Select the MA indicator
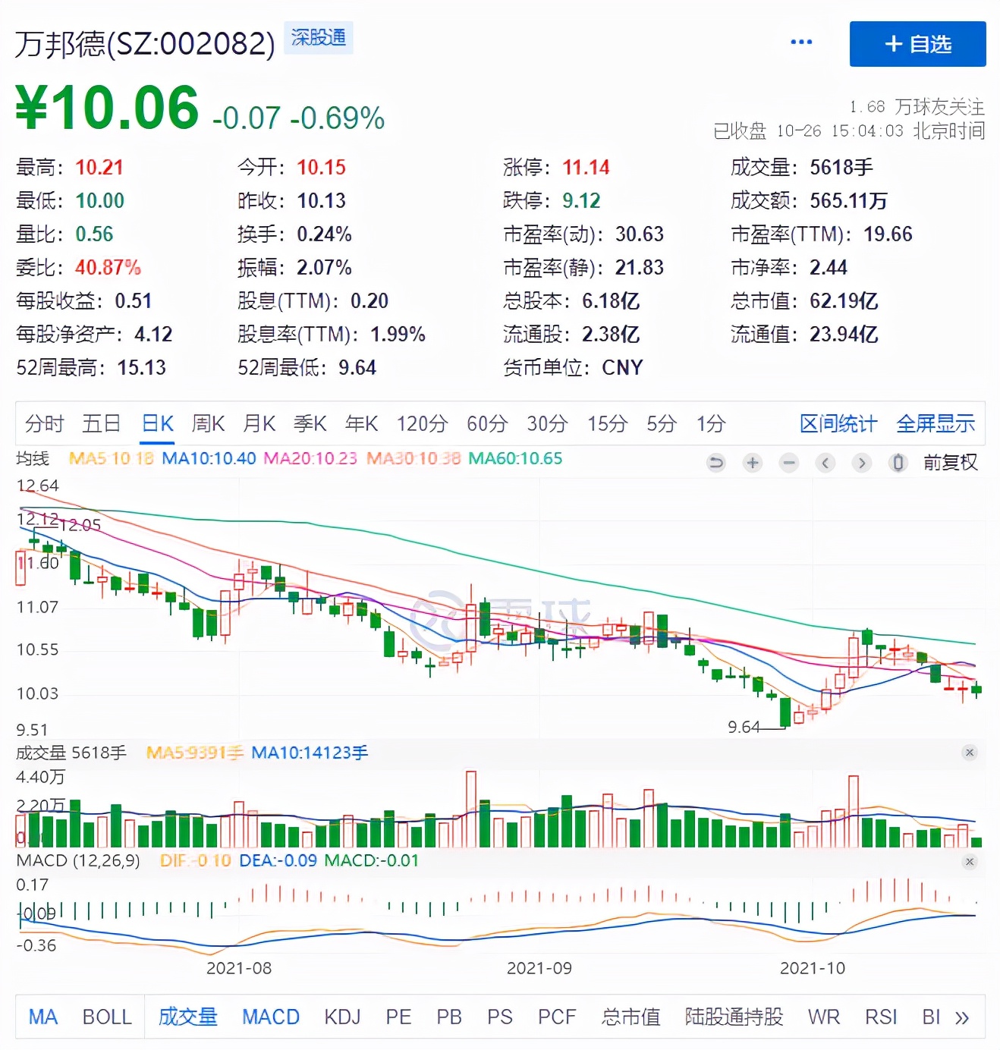 (43, 1017)
